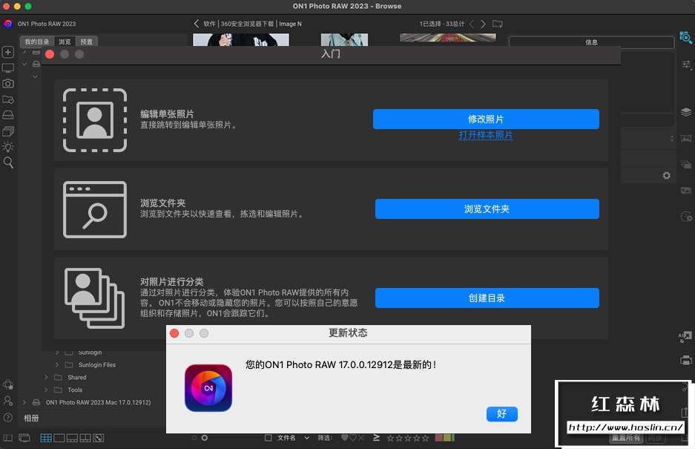Expand the Tools folder
The width and height of the screenshot is (695, 449).
pyautogui.click(x=46, y=390)
